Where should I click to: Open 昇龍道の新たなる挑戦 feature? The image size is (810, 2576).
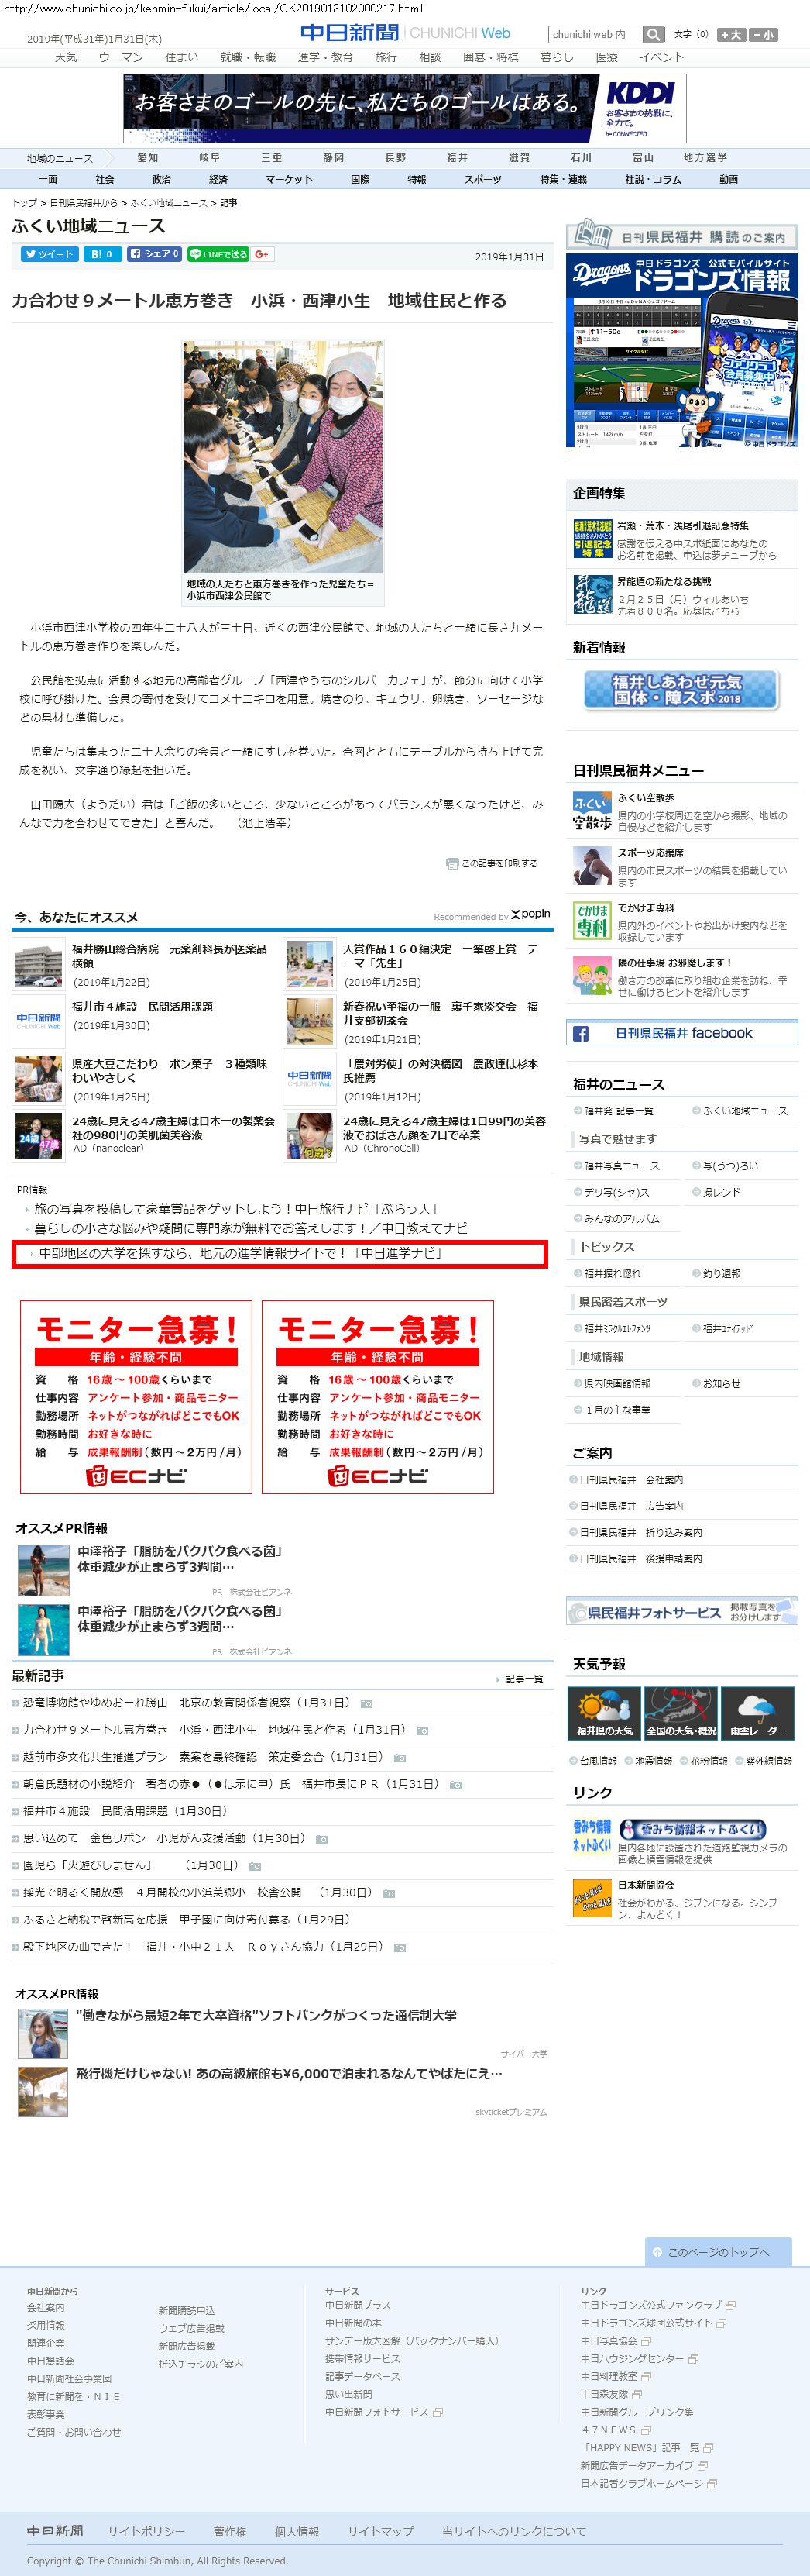tap(664, 582)
